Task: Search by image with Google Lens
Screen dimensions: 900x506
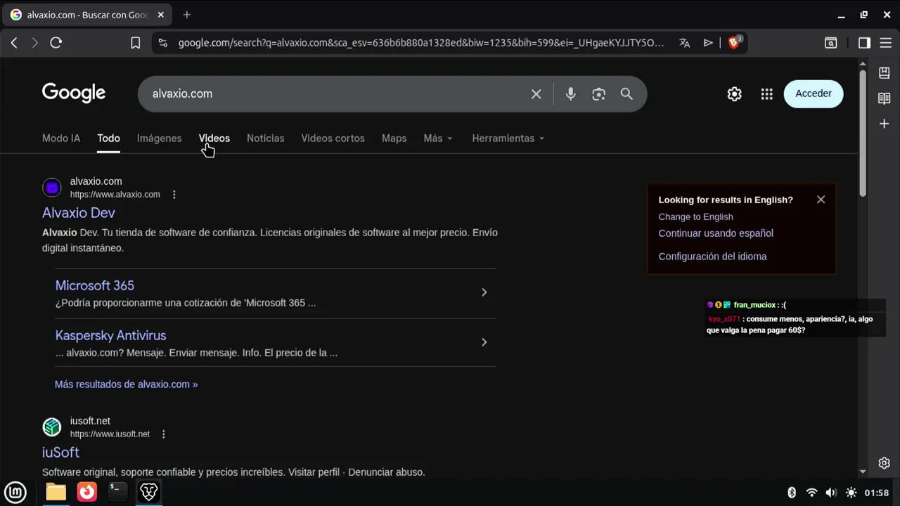Action: point(599,94)
